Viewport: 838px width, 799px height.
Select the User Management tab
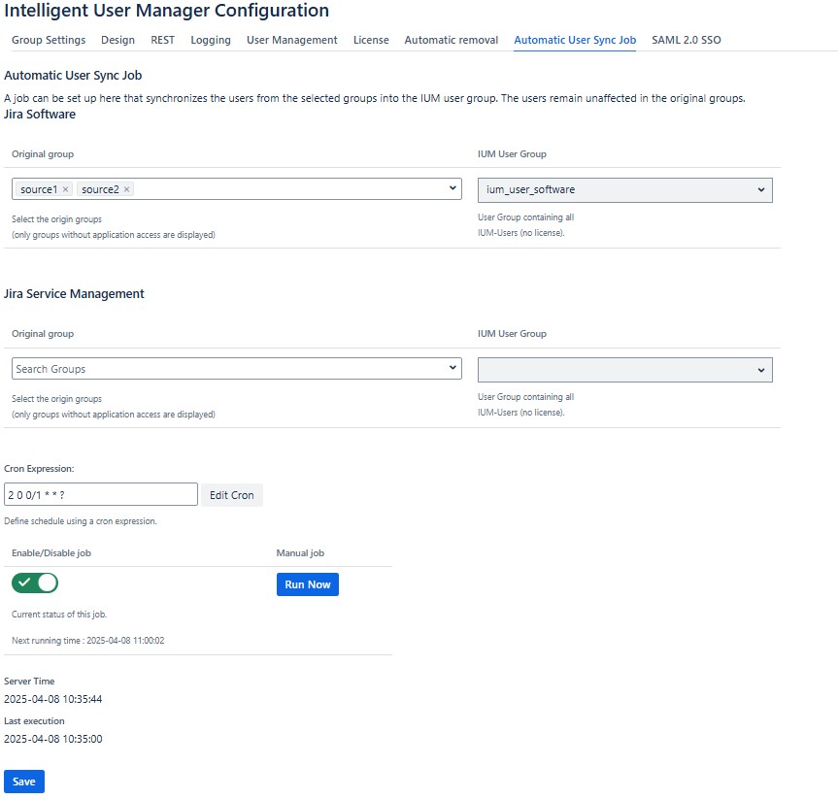pos(292,40)
